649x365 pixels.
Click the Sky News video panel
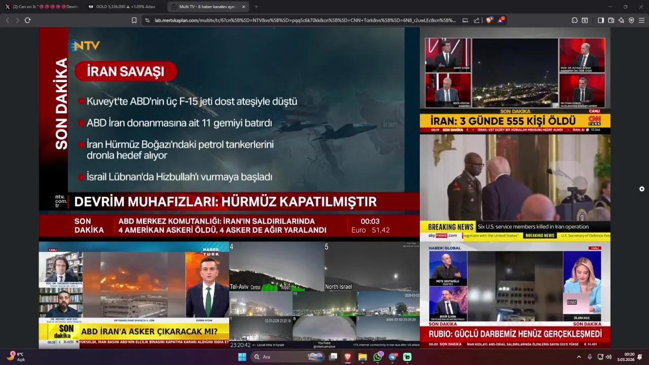(515, 187)
